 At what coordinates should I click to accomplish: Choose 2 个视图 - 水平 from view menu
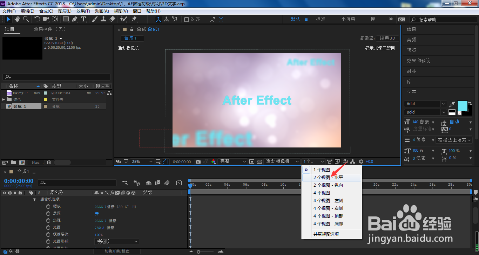(x=332, y=178)
